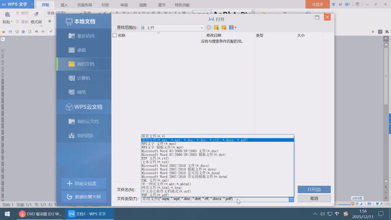Select XML 文件(*.xml) file type
This screenshot has width=391, height=220.
pos(218,181)
